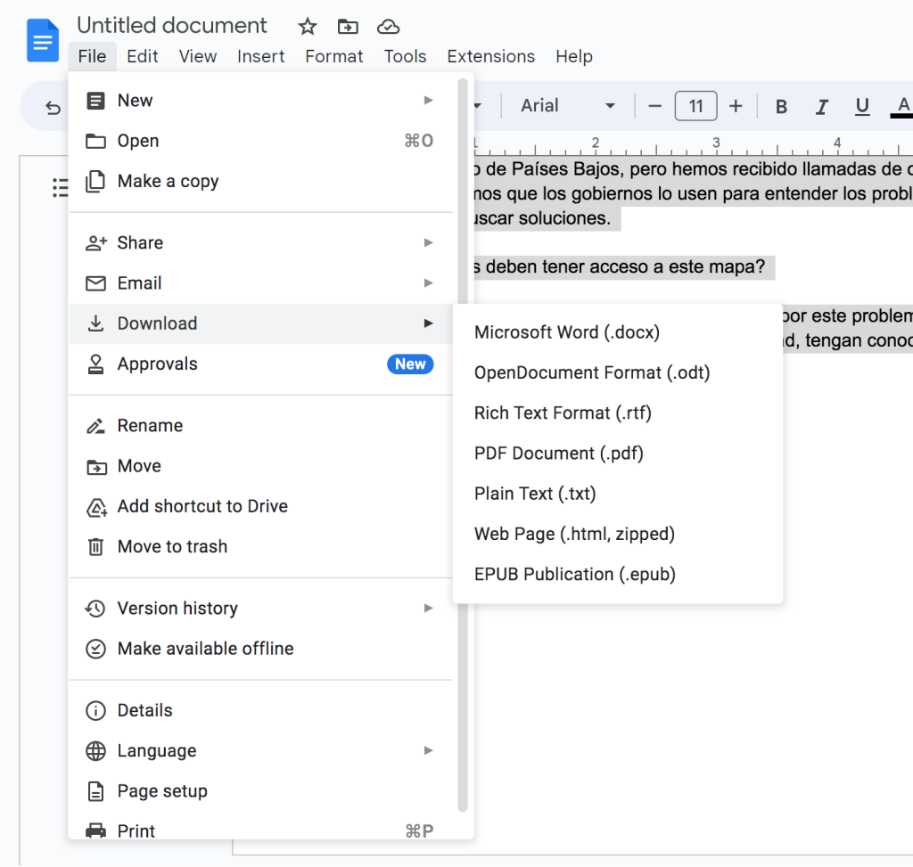Toggle bold formatting
Image resolution: width=913 pixels, height=867 pixels.
[x=781, y=106]
